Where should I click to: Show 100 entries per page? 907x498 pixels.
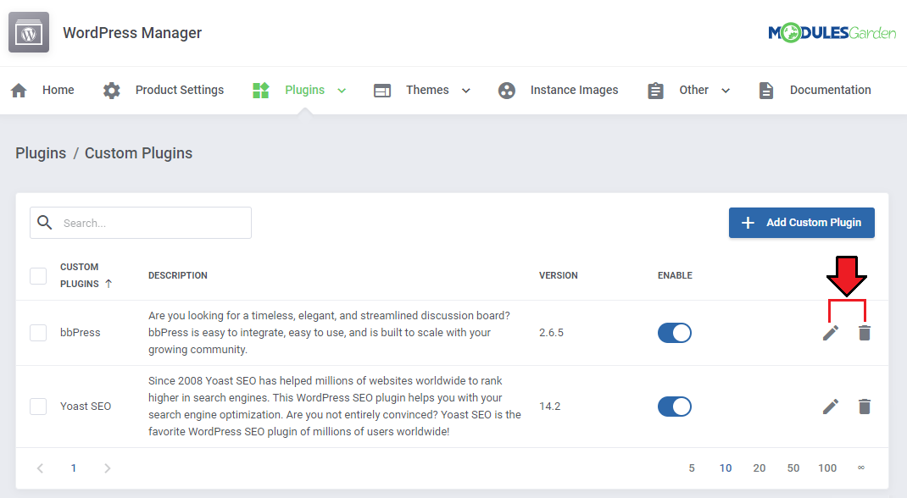pyautogui.click(x=827, y=468)
